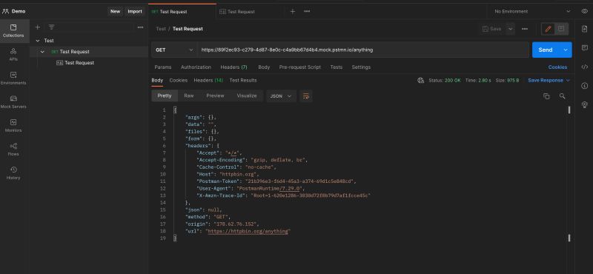
Task: Open the Save Response dropdown
Action: (549, 80)
